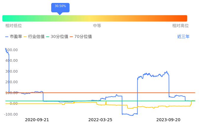
Task: Click the middle of the gradient valuation bar
Action: (x=95, y=18)
